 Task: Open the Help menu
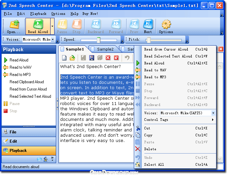pos(74,14)
